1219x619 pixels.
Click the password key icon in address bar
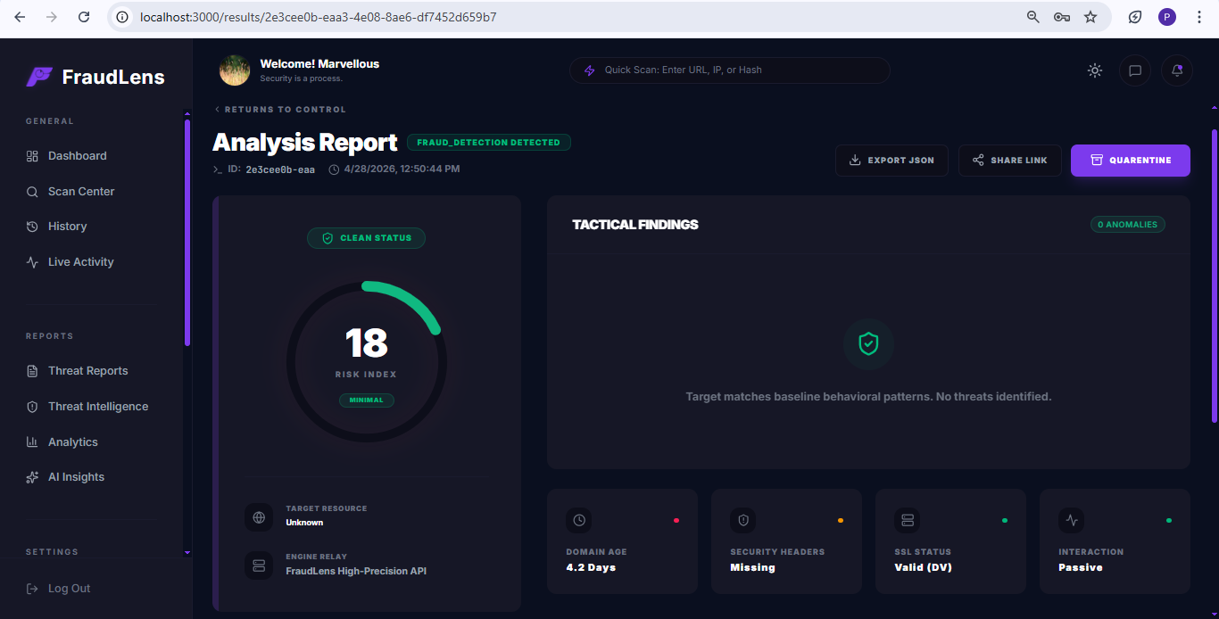[1062, 17]
